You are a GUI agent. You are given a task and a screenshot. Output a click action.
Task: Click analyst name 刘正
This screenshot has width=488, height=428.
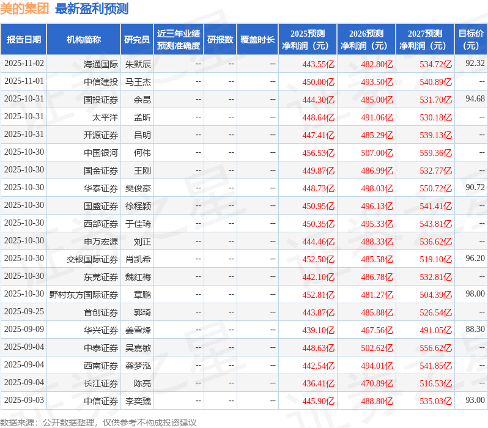142,242
